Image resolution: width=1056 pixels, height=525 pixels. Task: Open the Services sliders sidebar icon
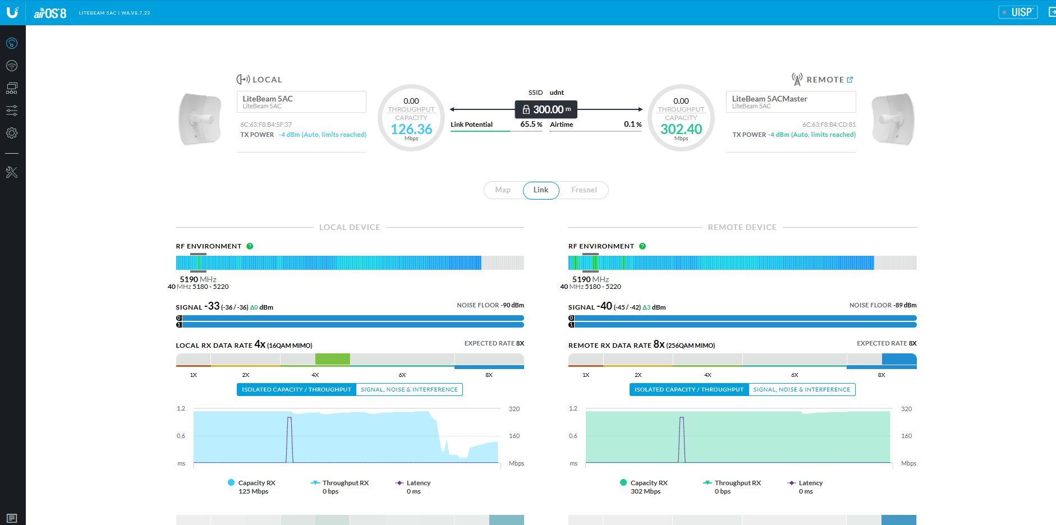point(12,110)
